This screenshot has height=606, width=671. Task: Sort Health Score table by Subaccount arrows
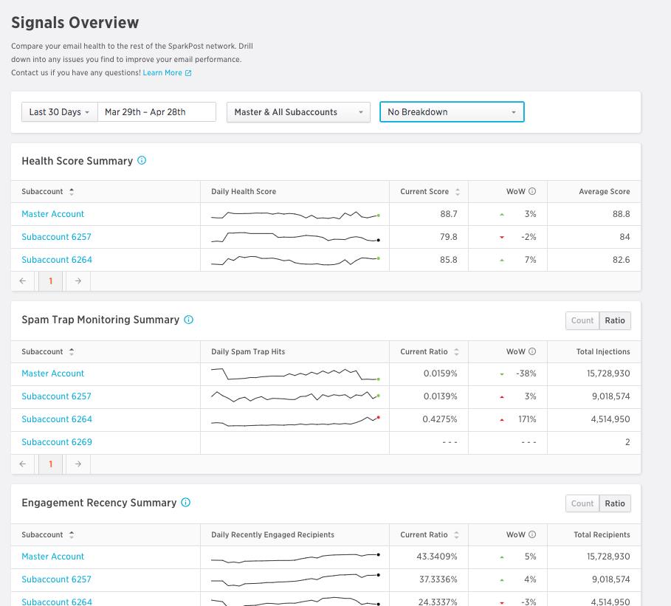point(72,192)
